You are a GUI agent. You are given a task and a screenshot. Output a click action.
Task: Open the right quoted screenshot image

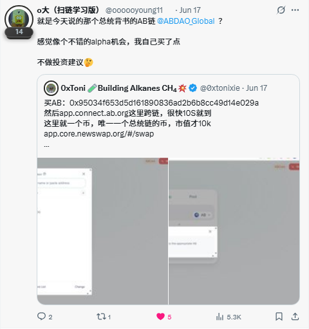tap(234, 231)
